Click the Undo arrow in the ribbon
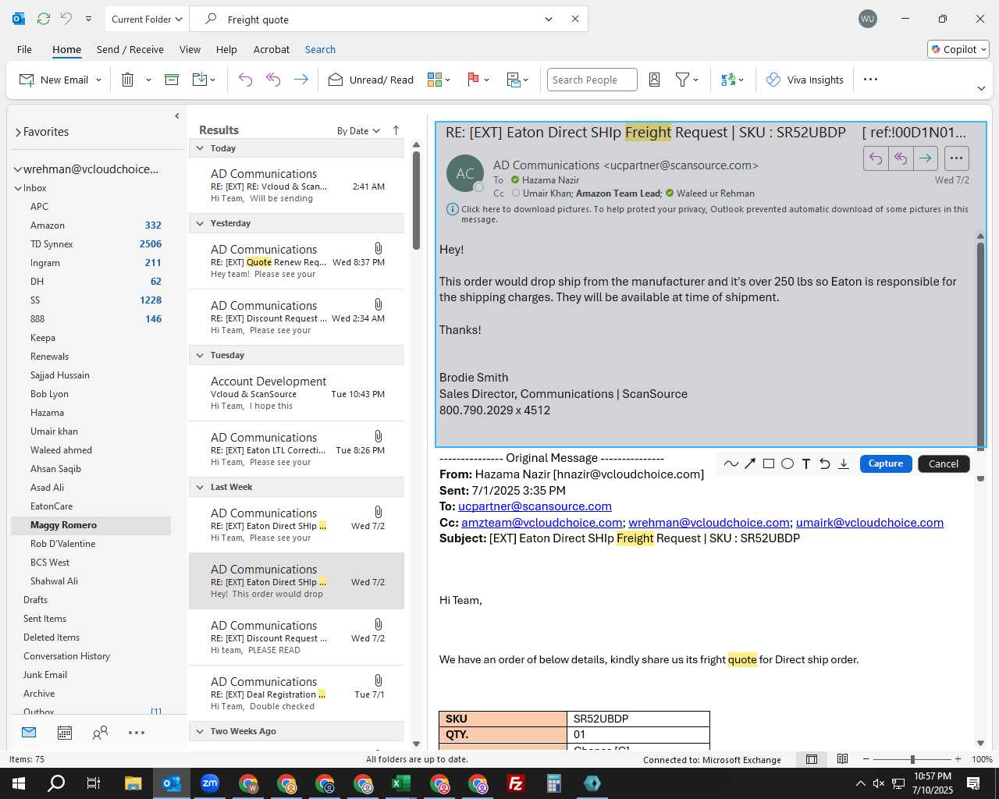This screenshot has height=799, width=999. pyautogui.click(x=245, y=80)
